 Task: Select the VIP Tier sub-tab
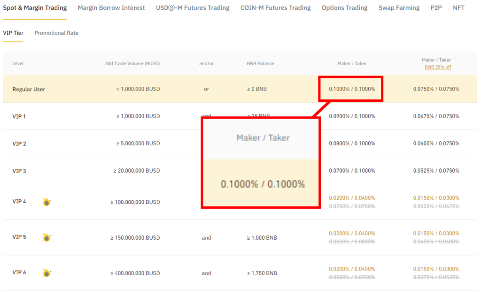tap(13, 33)
